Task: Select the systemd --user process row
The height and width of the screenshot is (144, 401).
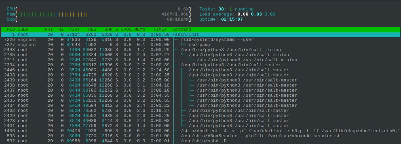Action: (x=200, y=40)
